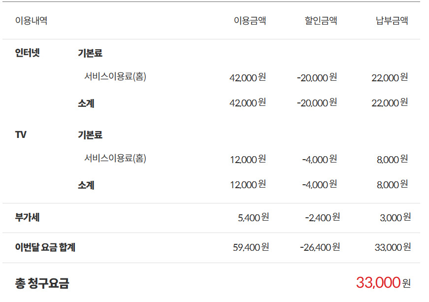
Task: Click the 이용금액 column header
Action: pos(250,21)
